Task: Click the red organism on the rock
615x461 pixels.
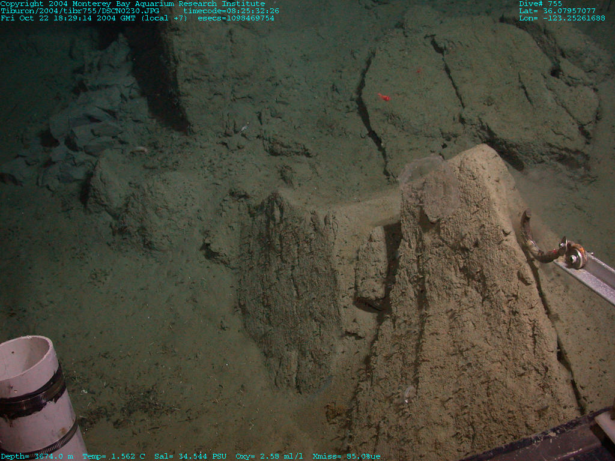Action: coord(384,97)
